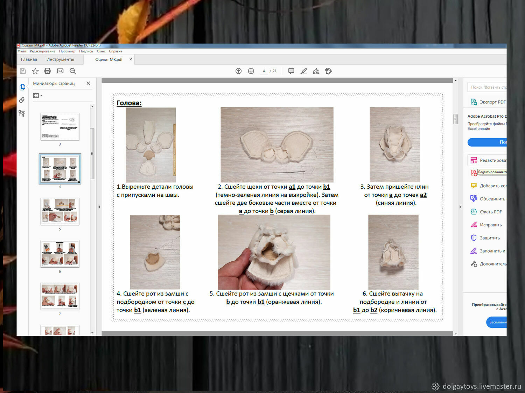Switch to the Главная tab
This screenshot has width=525, height=393.
point(29,59)
